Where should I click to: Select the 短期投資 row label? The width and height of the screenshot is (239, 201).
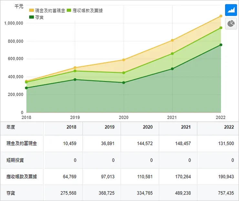15,160
